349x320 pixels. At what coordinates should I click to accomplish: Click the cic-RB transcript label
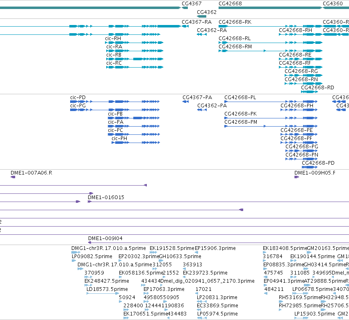tap(114, 55)
